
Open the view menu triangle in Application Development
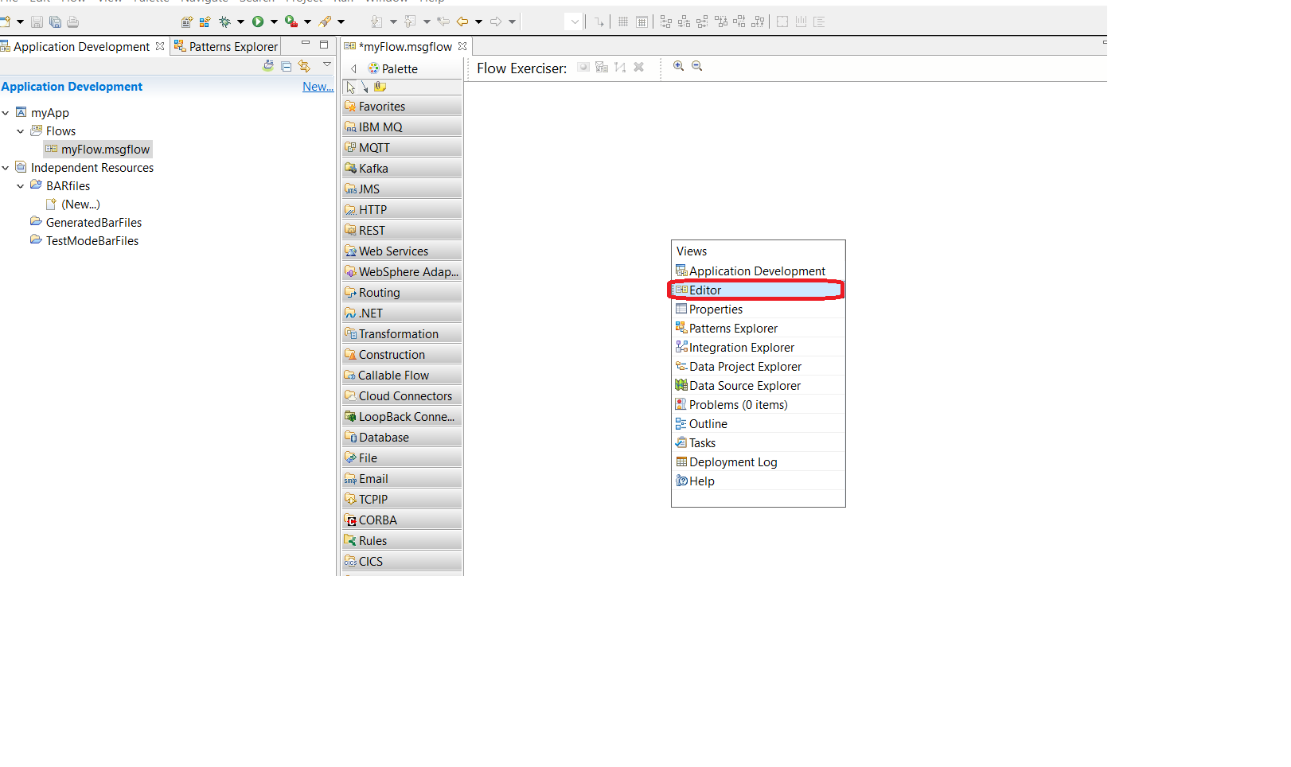point(327,64)
